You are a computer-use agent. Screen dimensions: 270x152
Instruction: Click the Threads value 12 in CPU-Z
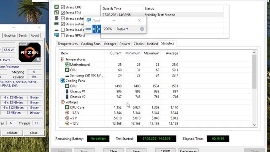coord(37,123)
